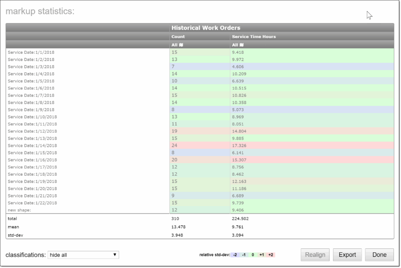This screenshot has height=268, width=401.
Task: Expand the All header in the Count column
Action: [174, 45]
